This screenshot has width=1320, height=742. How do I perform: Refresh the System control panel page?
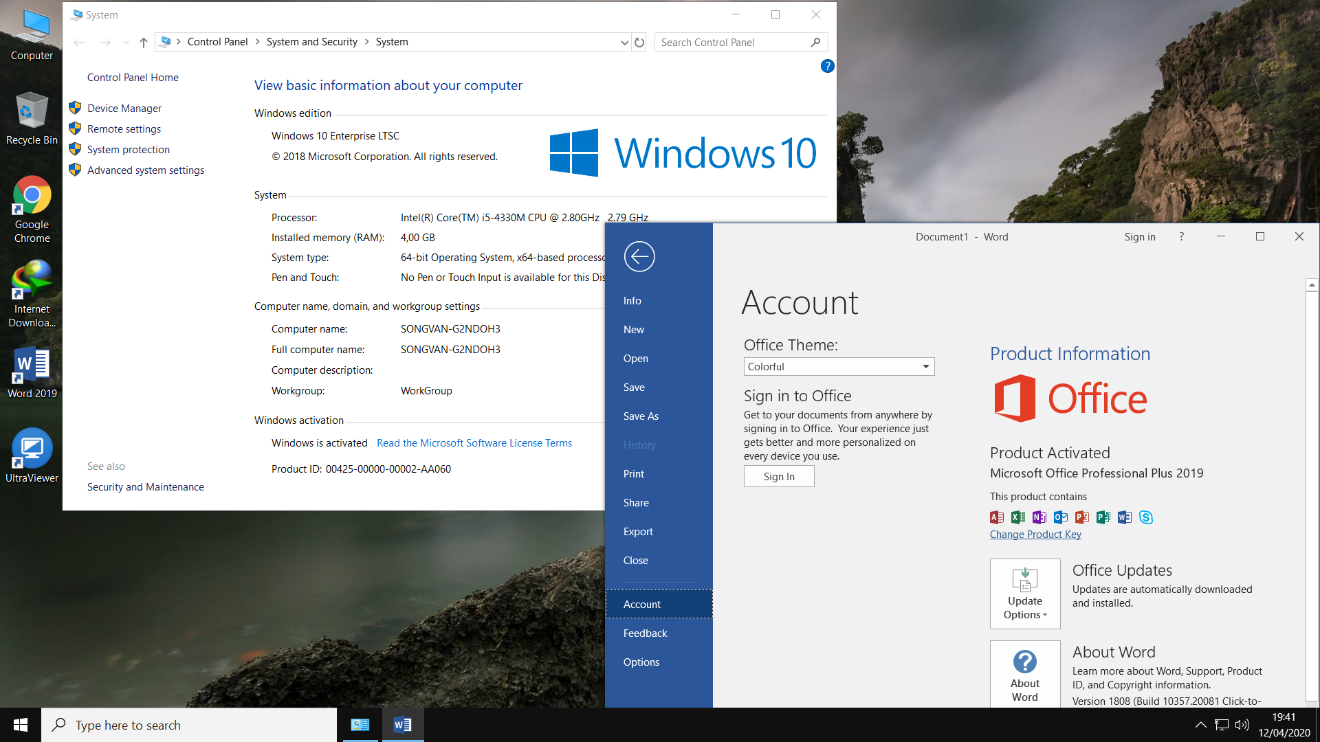click(639, 43)
